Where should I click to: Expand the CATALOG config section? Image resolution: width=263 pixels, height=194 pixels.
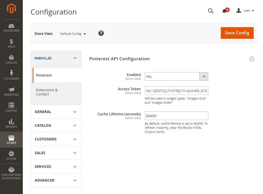[56, 125]
